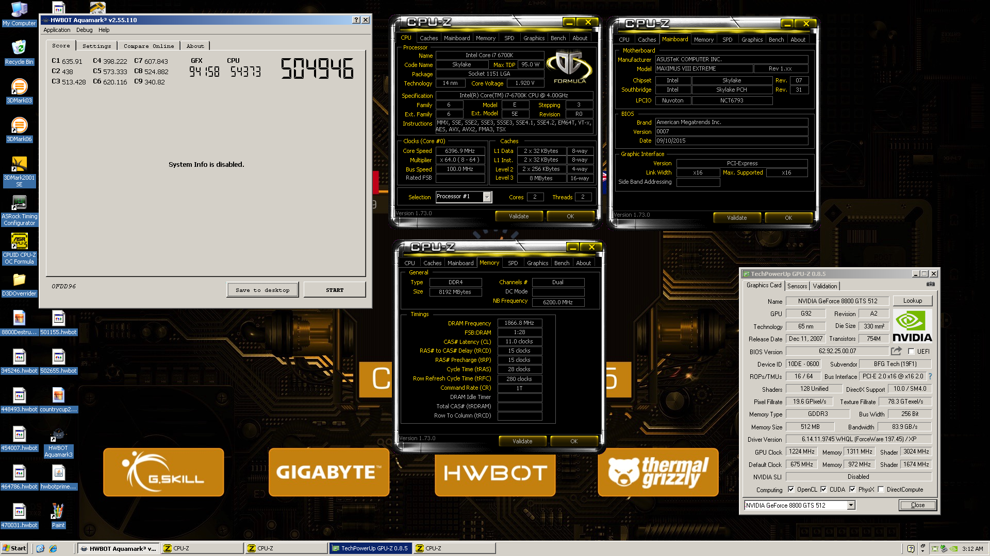Click the system tray clock

coord(972,549)
